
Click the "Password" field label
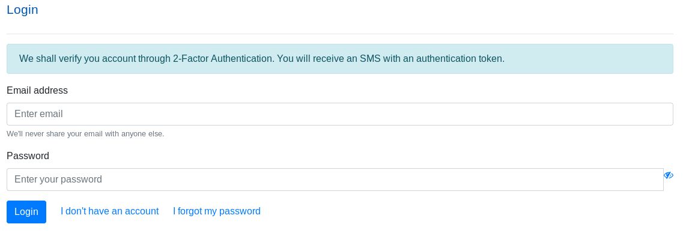click(28, 156)
